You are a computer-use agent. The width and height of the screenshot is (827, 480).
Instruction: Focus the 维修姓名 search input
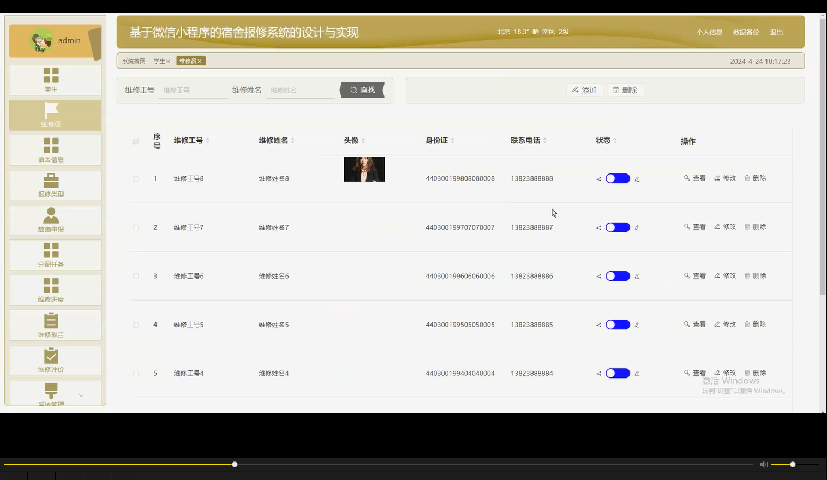(x=300, y=91)
